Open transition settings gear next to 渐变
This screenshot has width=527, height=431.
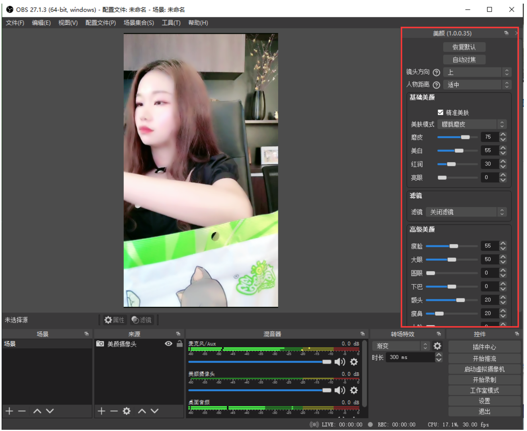(437, 346)
